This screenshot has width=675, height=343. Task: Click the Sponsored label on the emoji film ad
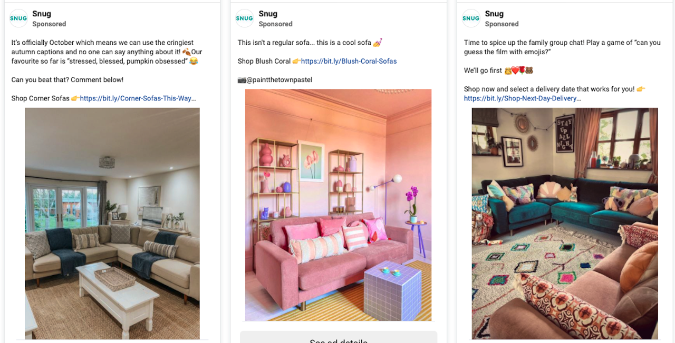click(x=502, y=24)
